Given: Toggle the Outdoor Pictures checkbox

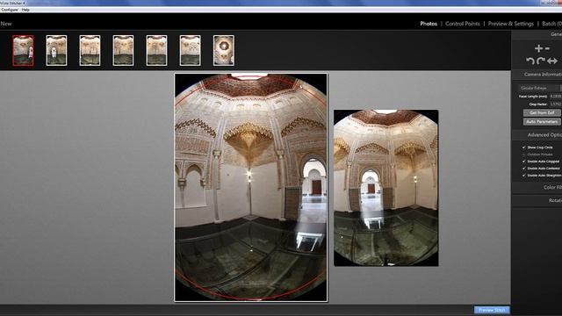Looking at the screenshot, I should (x=524, y=154).
